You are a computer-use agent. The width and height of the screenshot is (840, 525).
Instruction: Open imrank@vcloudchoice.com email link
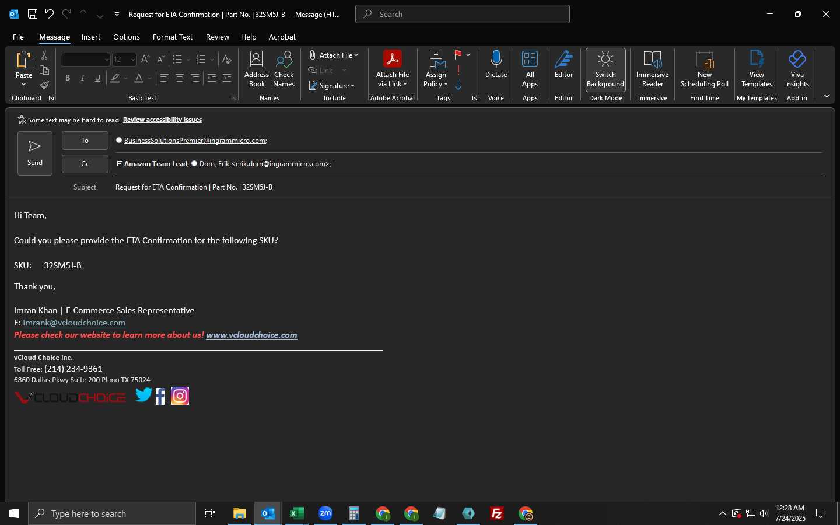(74, 323)
